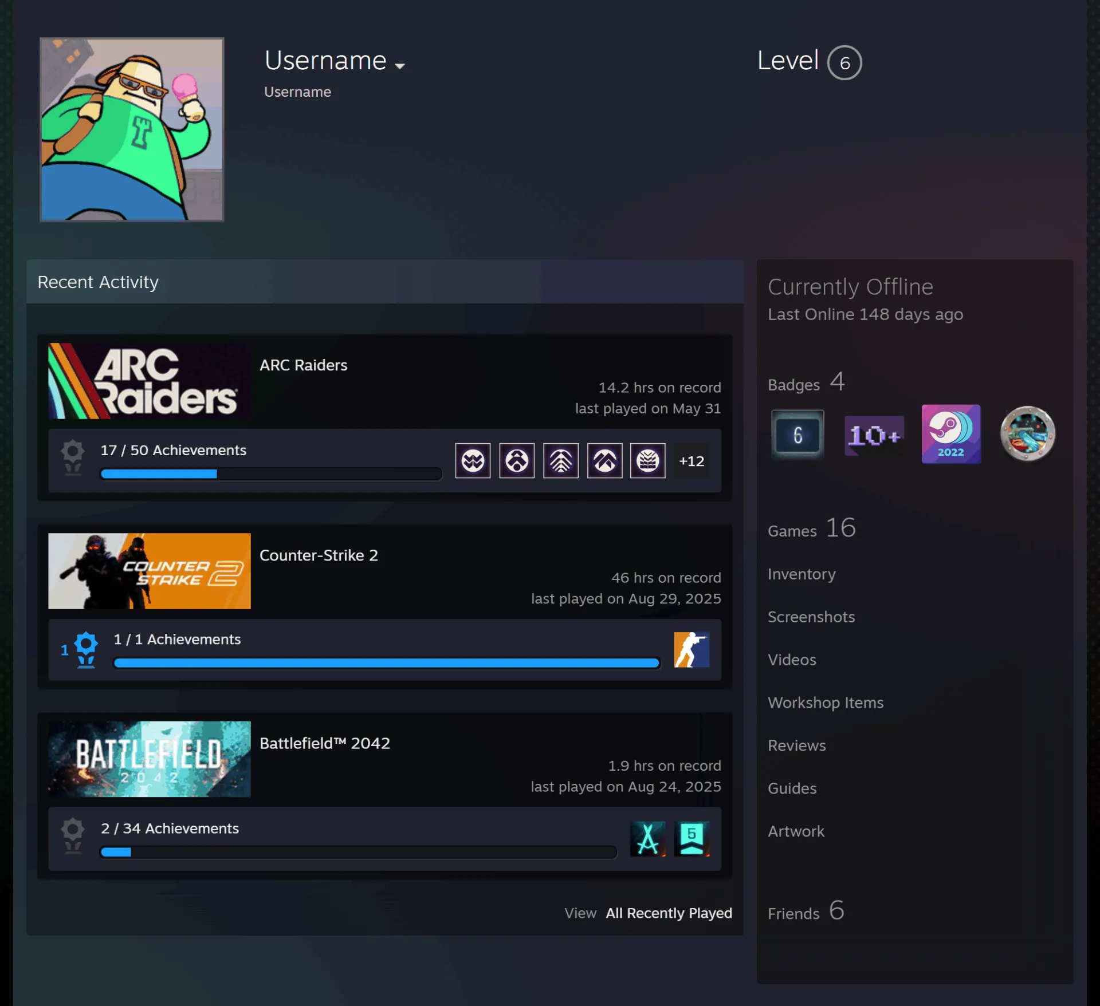Open the Videos page
1100x1006 pixels.
[792, 660]
